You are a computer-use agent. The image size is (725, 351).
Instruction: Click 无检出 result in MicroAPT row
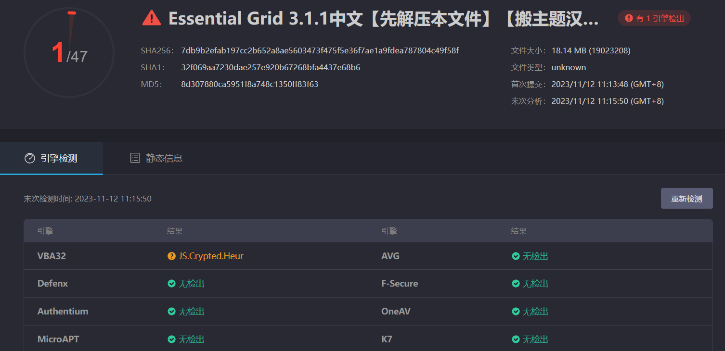[191, 339]
